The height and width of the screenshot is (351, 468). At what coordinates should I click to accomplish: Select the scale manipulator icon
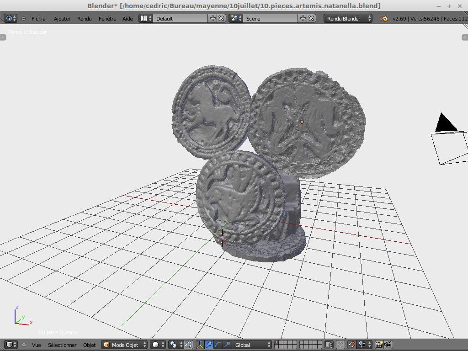click(x=227, y=345)
